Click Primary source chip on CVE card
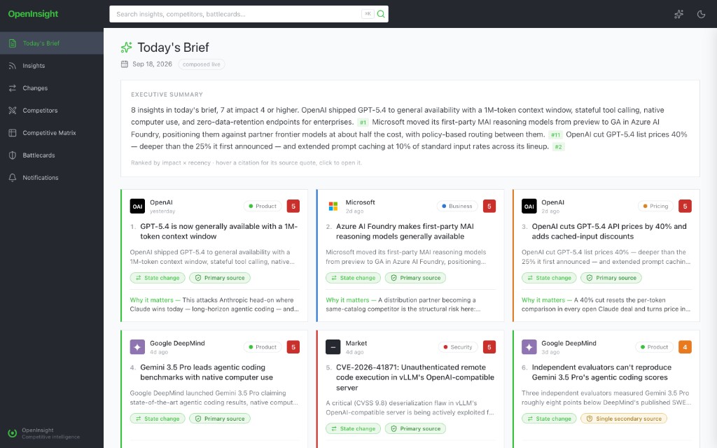 (416, 429)
